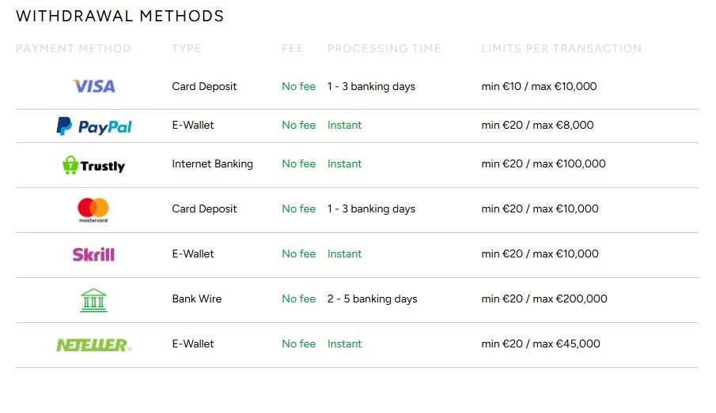Click Visa's 1 - 3 banking days text

[x=371, y=87]
